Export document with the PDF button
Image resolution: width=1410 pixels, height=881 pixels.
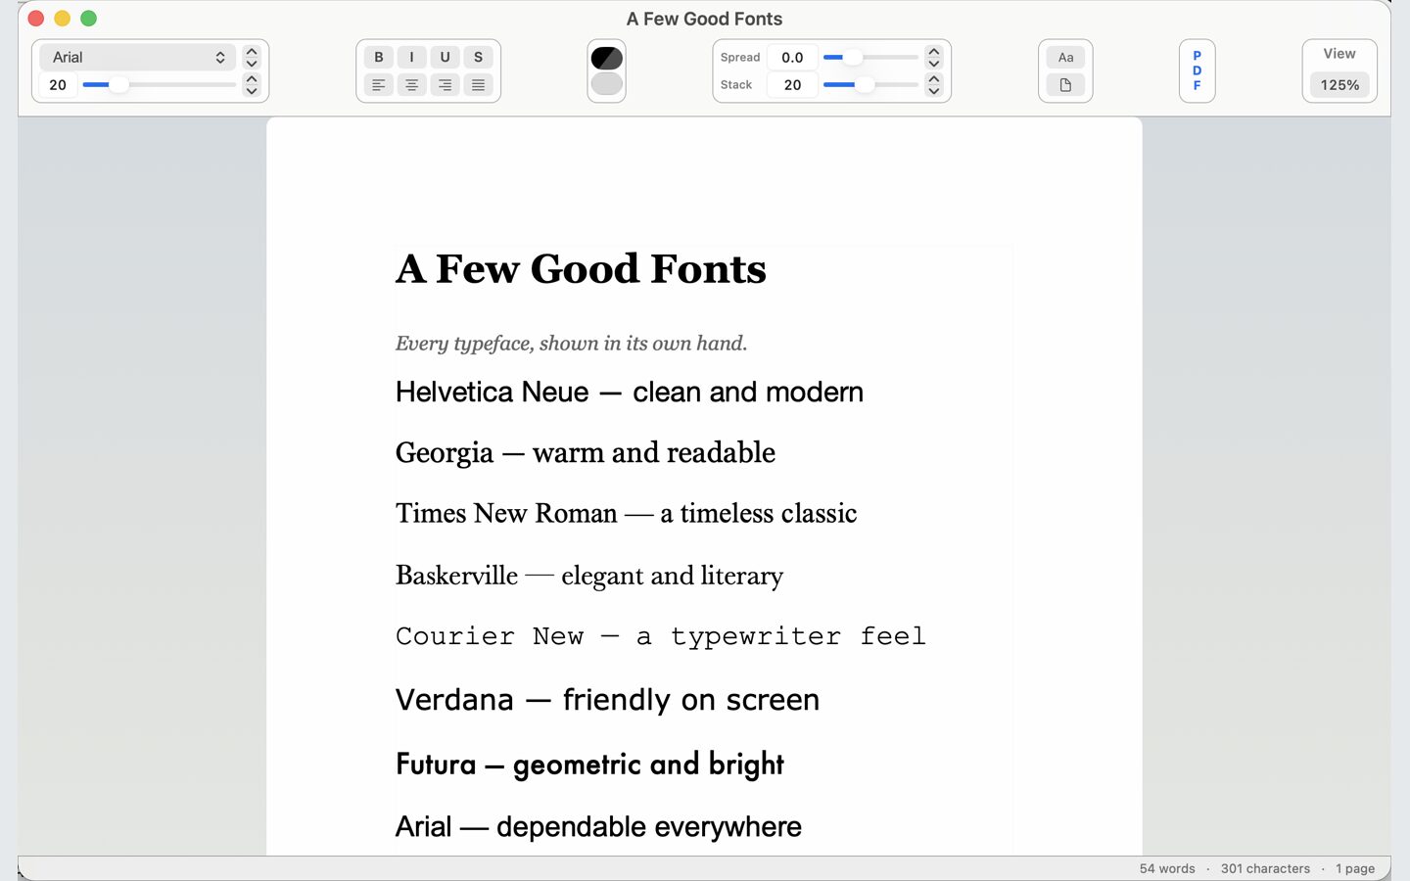point(1197,70)
